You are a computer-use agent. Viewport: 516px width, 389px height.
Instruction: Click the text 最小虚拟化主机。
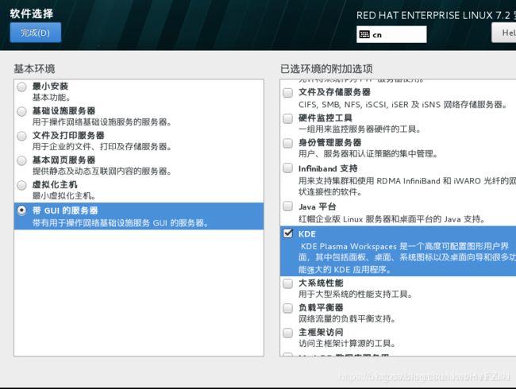[64, 196]
